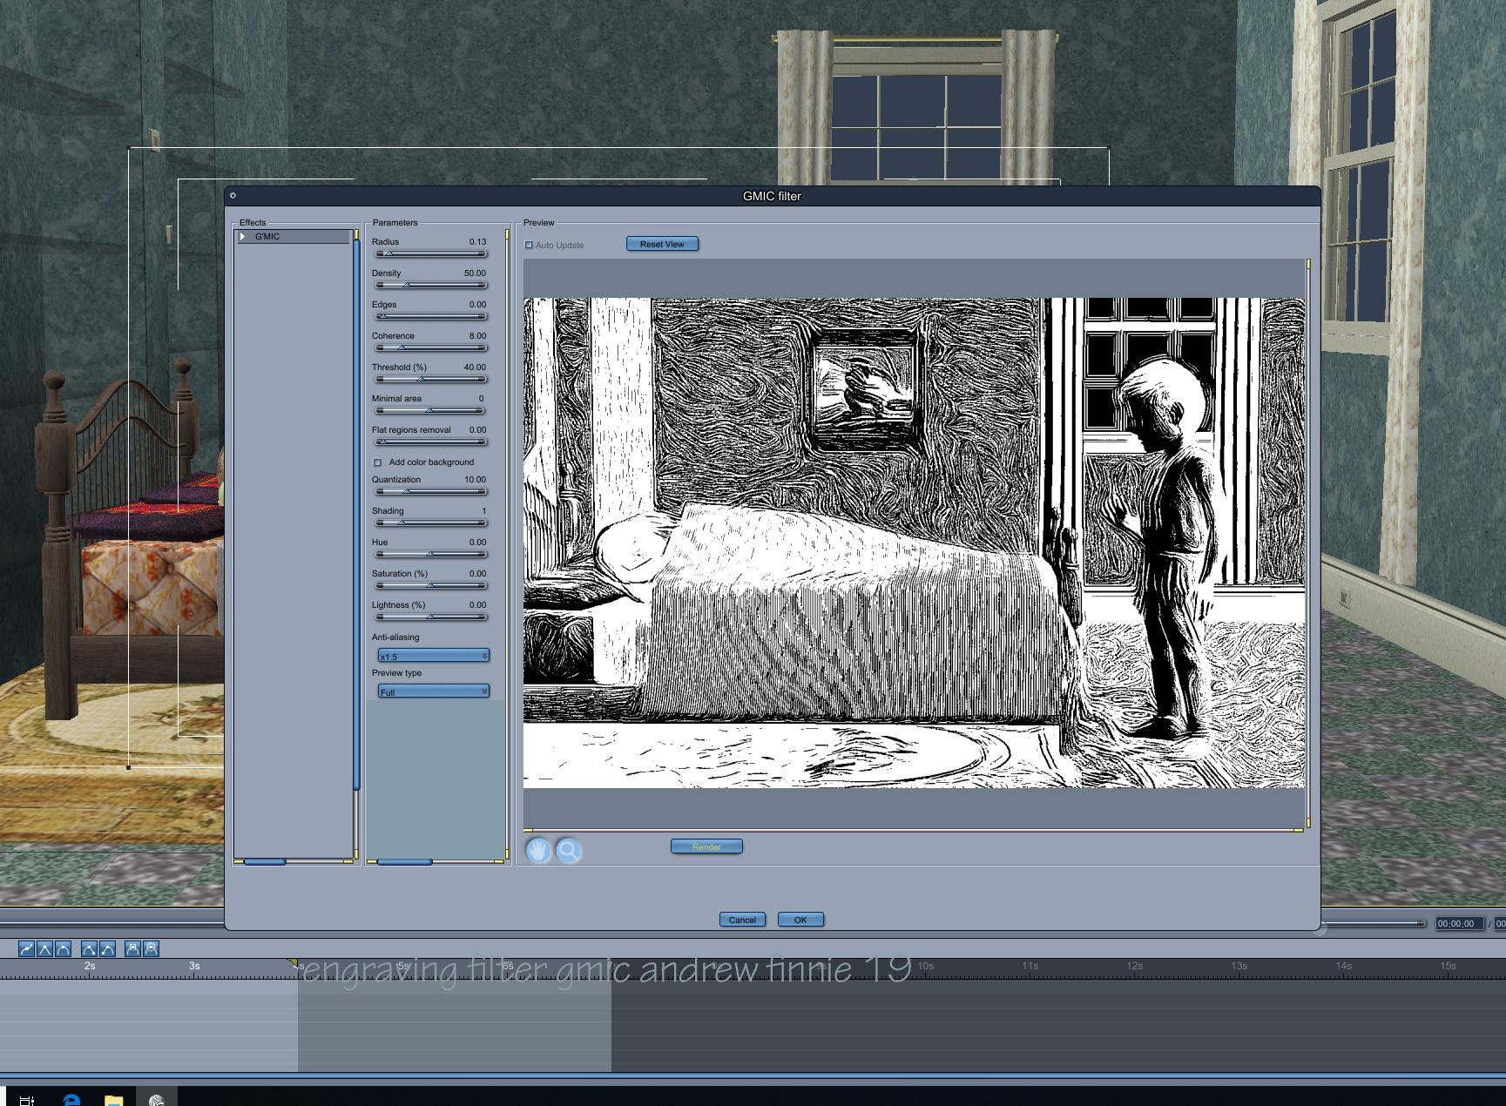Click the Threshold value 40.00

click(x=475, y=367)
